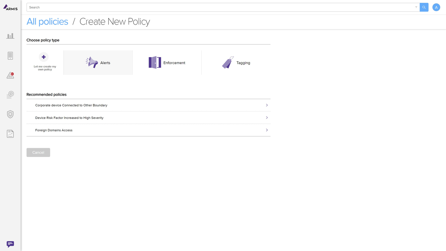Click into the Search input field
Screen dimensions: 446x251
(220, 7)
